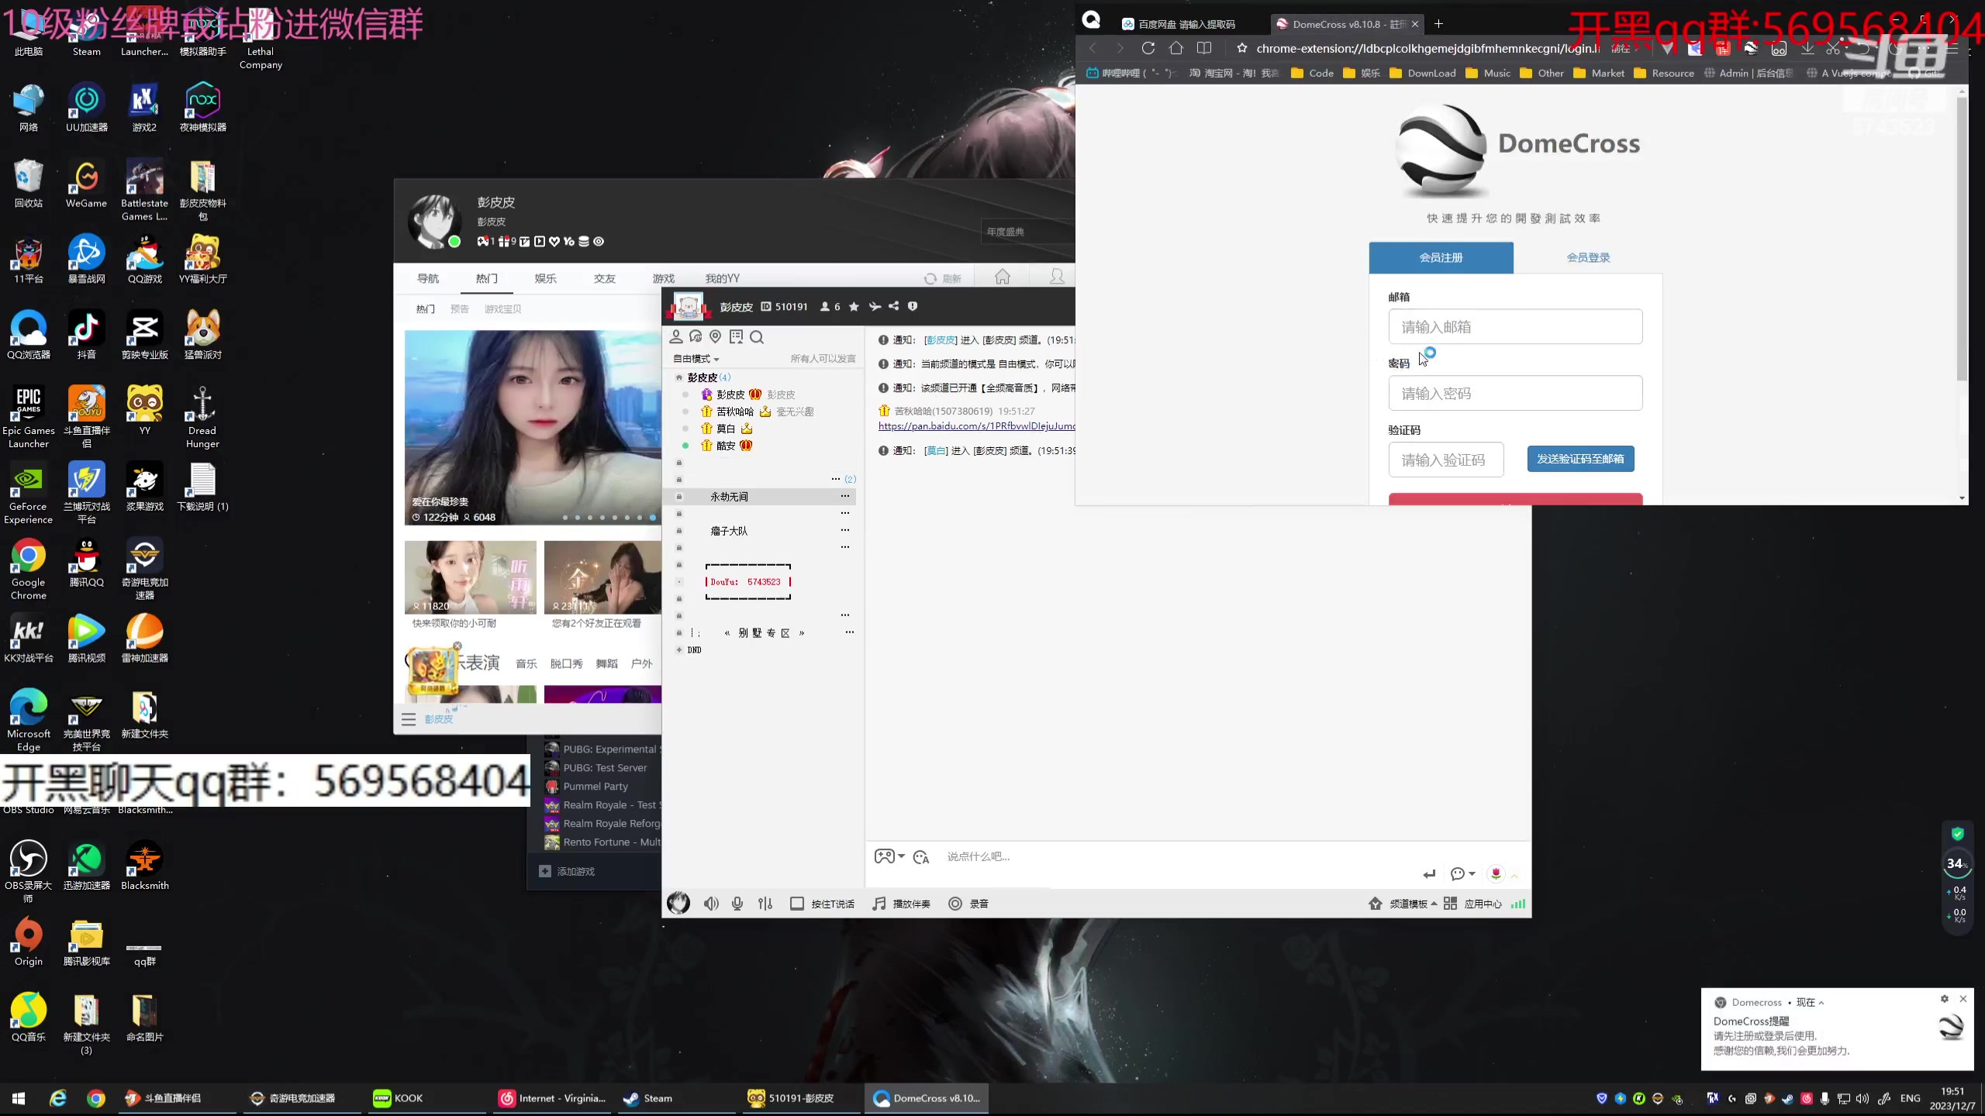This screenshot has width=1985, height=1116.
Task: Click the settings gear in DomeCross notification
Action: tap(1945, 999)
